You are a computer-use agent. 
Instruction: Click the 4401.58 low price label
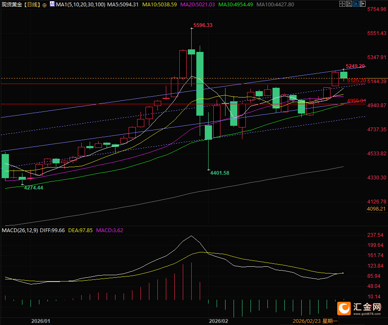coord(220,173)
